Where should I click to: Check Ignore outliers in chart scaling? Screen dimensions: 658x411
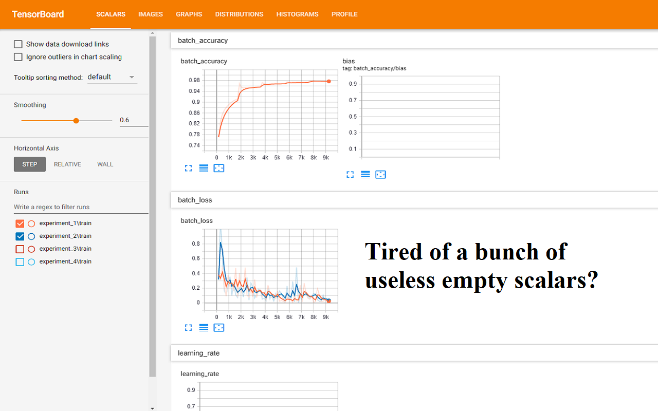pos(18,57)
